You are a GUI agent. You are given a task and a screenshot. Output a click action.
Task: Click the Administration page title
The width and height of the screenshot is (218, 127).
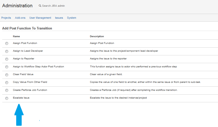tap(17, 5)
